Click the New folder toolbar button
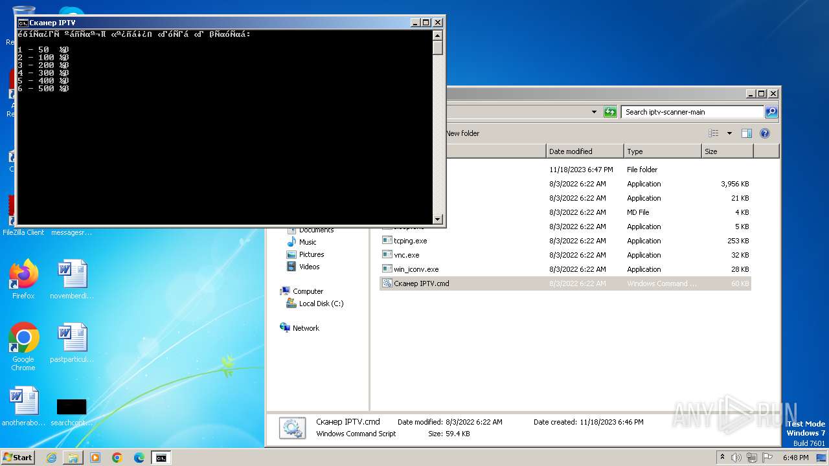This screenshot has width=829, height=466. tap(462, 133)
